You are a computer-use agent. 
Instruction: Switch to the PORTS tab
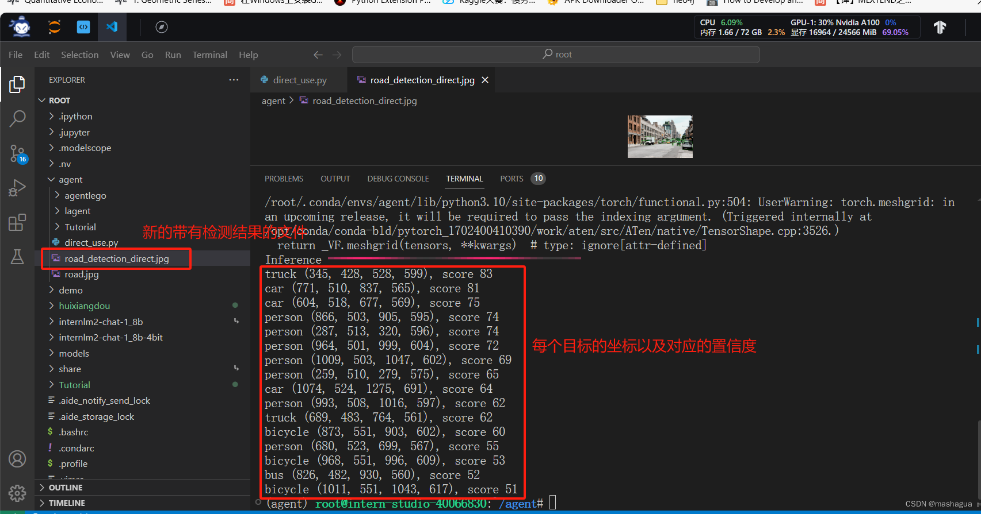coord(512,179)
